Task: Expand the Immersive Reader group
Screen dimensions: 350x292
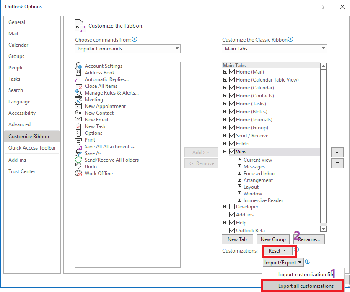Action: click(239, 200)
